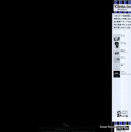Image resolution: width=131 pixels, height=132 pixels.
Task: Click the record gift voucher mascot icon
Action: pos(119,114)
